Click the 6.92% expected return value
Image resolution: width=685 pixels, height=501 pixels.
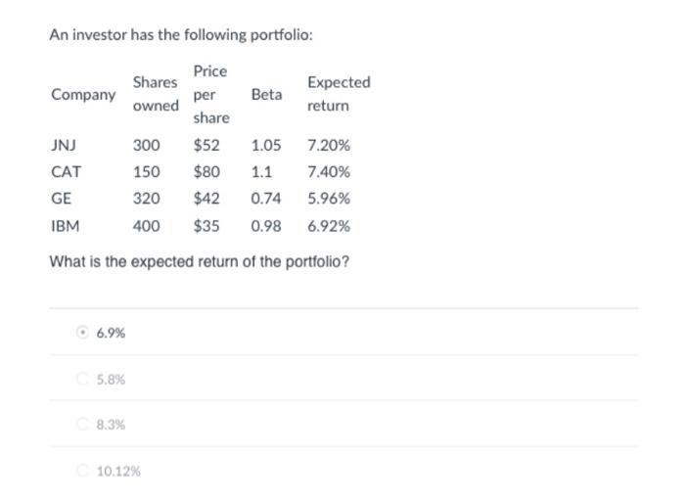tap(328, 226)
